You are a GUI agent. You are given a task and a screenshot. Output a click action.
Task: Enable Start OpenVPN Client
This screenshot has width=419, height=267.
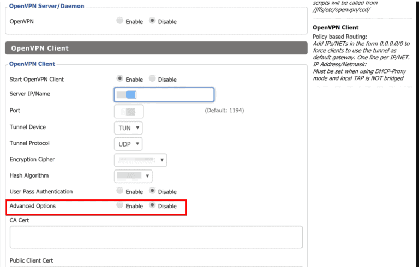(x=120, y=79)
